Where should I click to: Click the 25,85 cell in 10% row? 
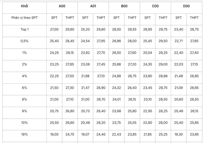pos(194,124)
